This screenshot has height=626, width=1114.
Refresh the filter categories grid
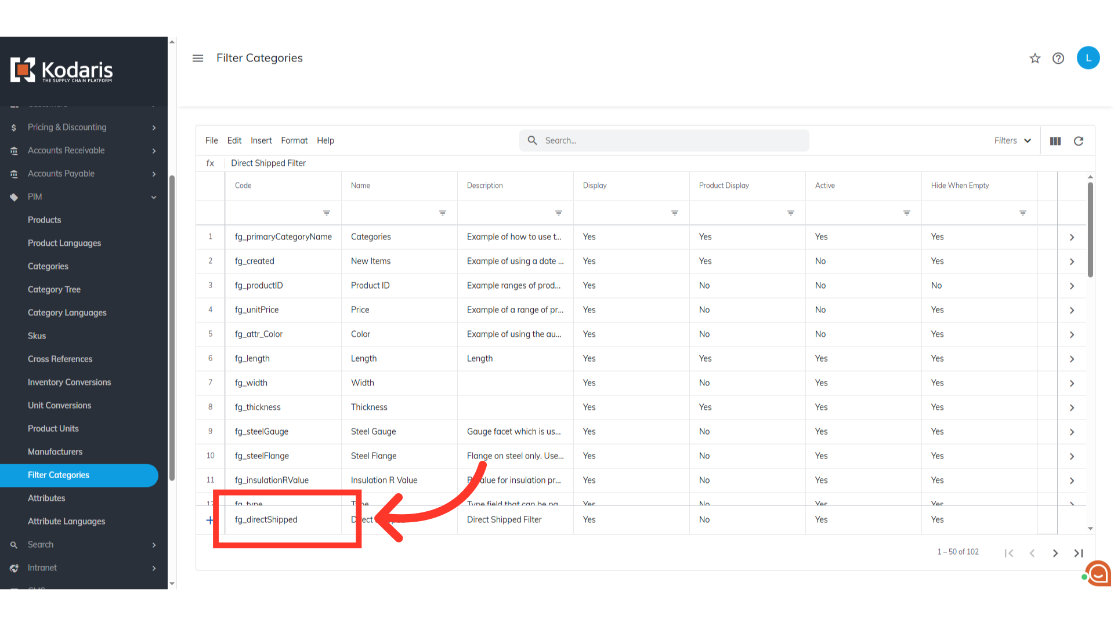click(1079, 141)
